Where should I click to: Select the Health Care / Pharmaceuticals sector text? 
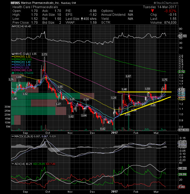pos(35,7)
